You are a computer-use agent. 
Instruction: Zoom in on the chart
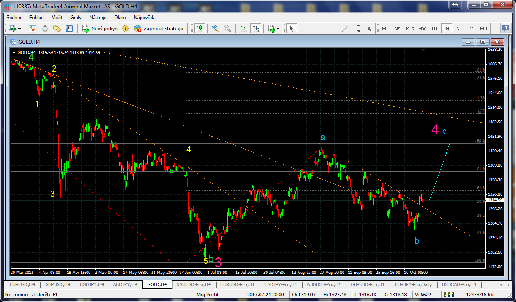click(x=215, y=29)
